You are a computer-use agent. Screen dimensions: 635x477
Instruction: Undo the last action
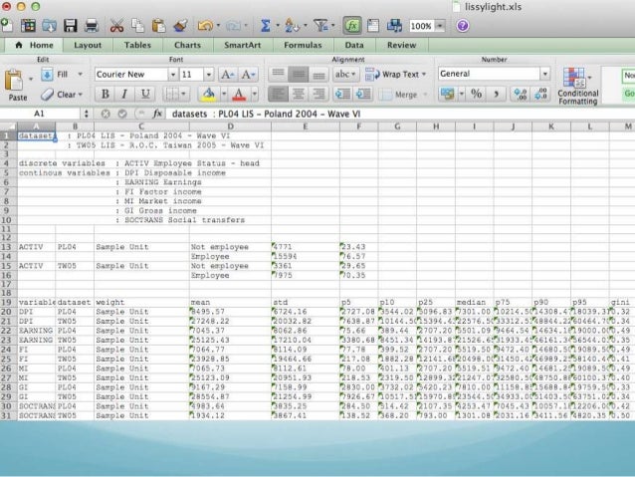(205, 26)
